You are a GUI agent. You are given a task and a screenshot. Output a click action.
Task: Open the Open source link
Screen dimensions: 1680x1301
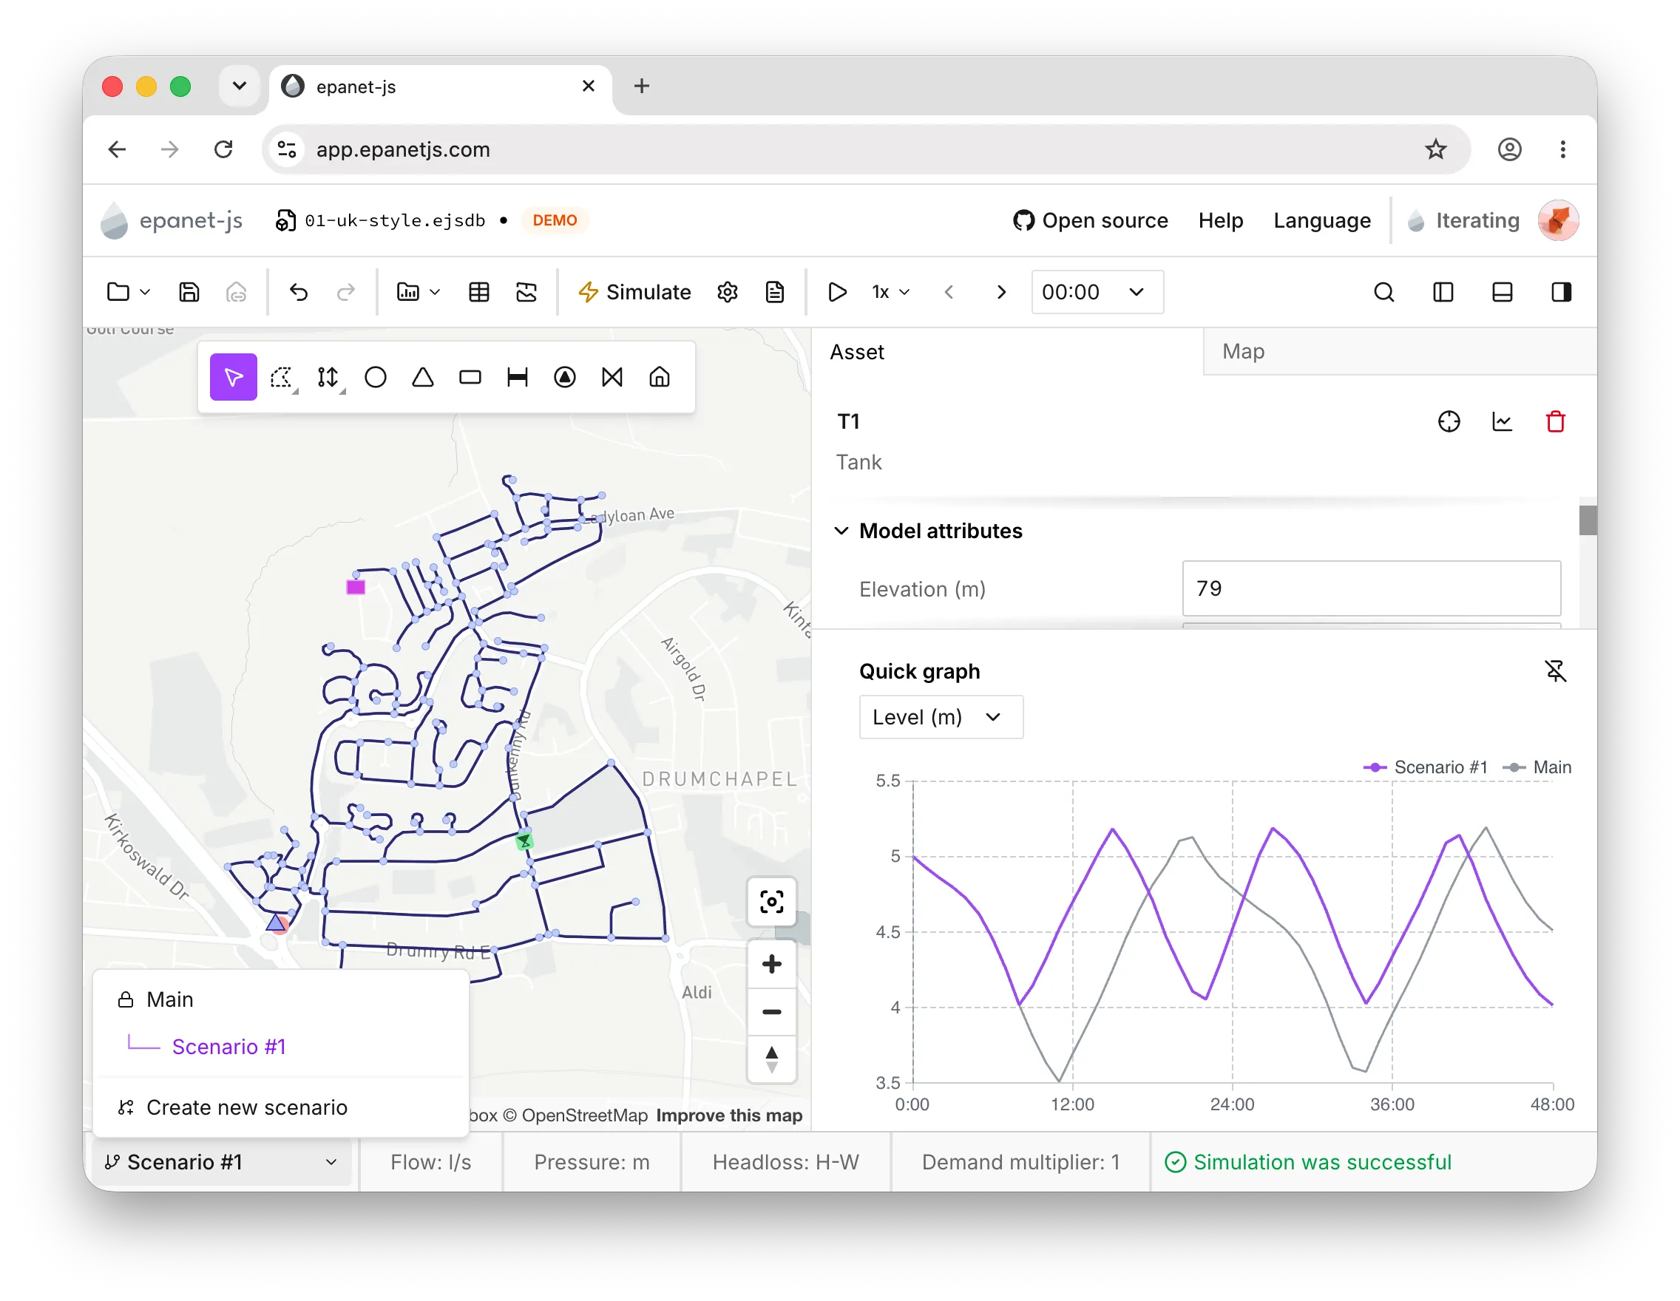pyautogui.click(x=1090, y=221)
